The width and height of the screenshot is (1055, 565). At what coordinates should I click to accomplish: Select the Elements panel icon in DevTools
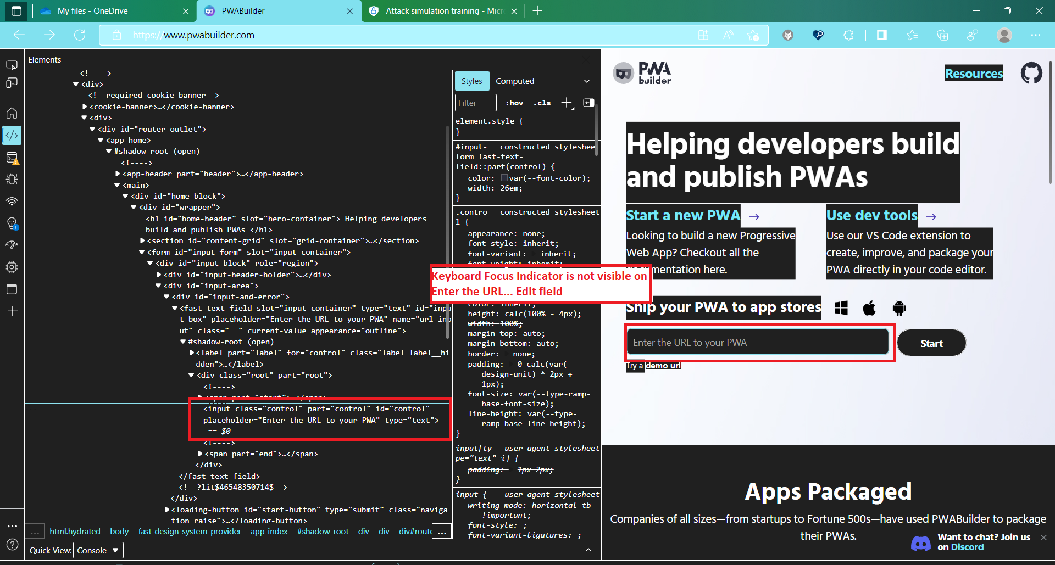tap(12, 135)
